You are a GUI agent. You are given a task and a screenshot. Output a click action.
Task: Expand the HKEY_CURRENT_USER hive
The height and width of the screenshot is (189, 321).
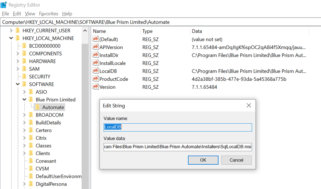(x=12, y=31)
